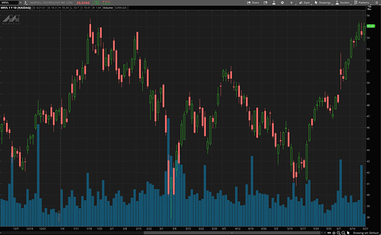This screenshot has width=381, height=235.
Task: Click the icon right of the symbol box
Action: pyautogui.click(x=26, y=3)
